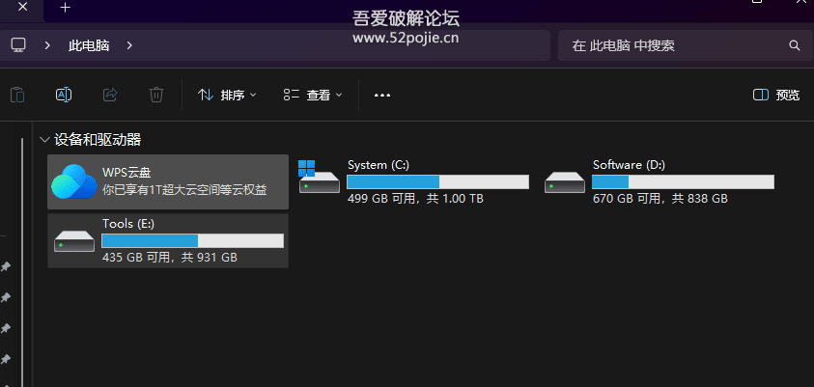Close the current Explorer tab
This screenshot has width=814, height=387.
point(22,8)
